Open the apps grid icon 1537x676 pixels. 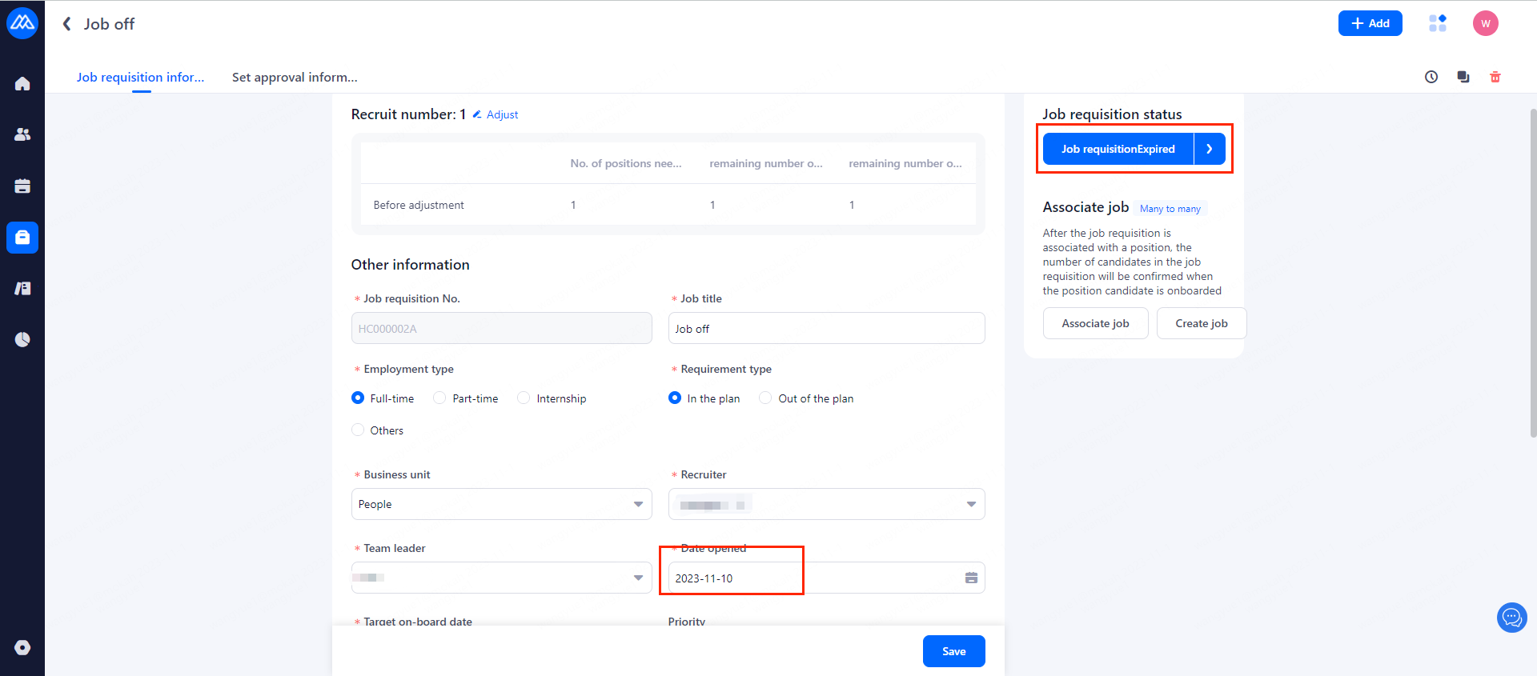[x=1438, y=23]
